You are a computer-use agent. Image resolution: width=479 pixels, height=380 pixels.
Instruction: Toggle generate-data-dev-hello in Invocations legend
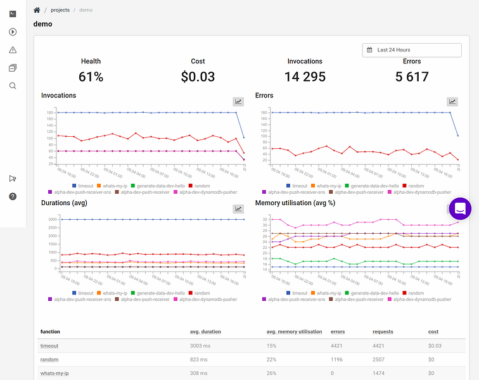[158, 186]
